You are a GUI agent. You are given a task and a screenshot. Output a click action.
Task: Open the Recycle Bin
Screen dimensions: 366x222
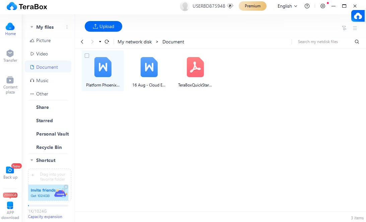click(49, 147)
